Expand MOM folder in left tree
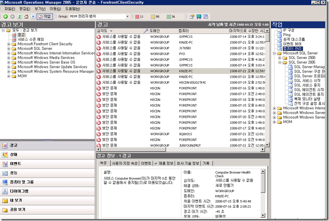 pos(9,76)
